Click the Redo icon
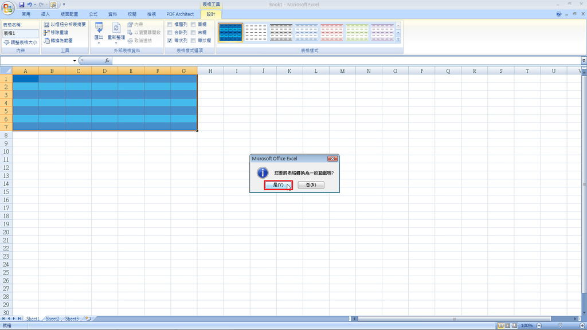 pos(41,5)
